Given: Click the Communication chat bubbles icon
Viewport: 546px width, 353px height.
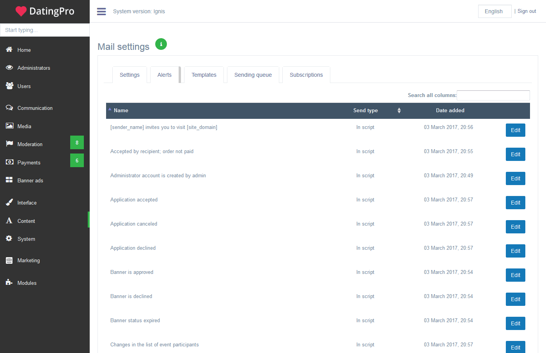Looking at the screenshot, I should point(9,108).
